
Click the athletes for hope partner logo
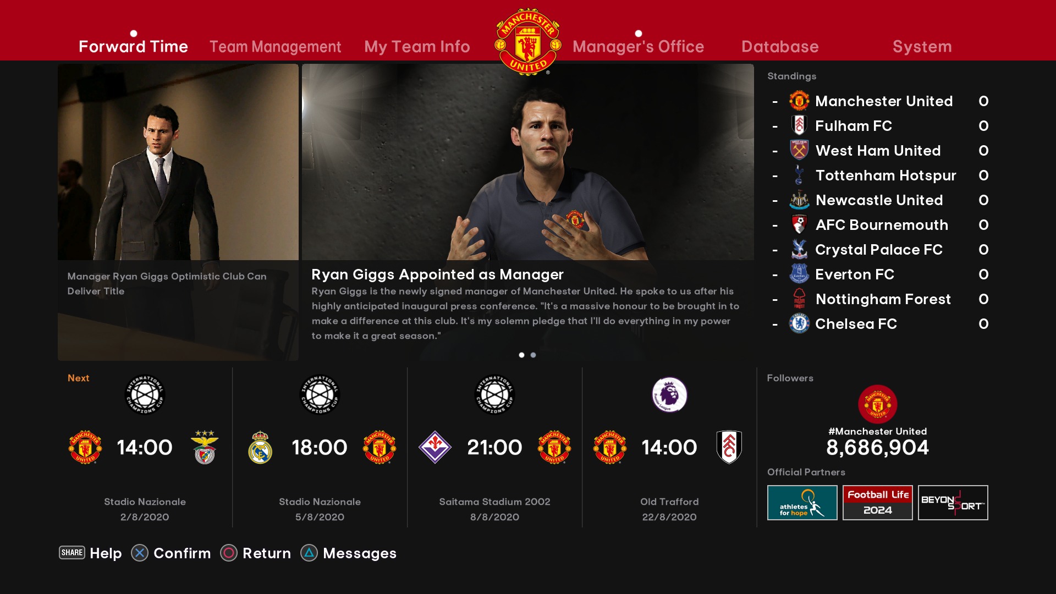tap(802, 503)
